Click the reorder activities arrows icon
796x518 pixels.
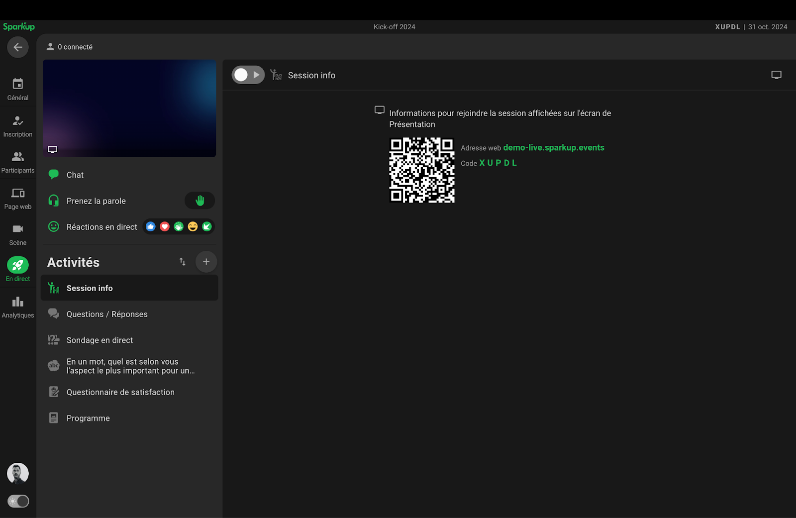183,262
